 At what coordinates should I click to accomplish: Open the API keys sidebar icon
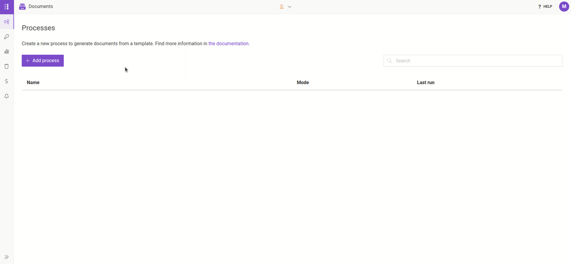(x=7, y=37)
